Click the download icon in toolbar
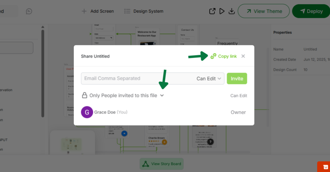This screenshot has width=330, height=172. [x=232, y=11]
